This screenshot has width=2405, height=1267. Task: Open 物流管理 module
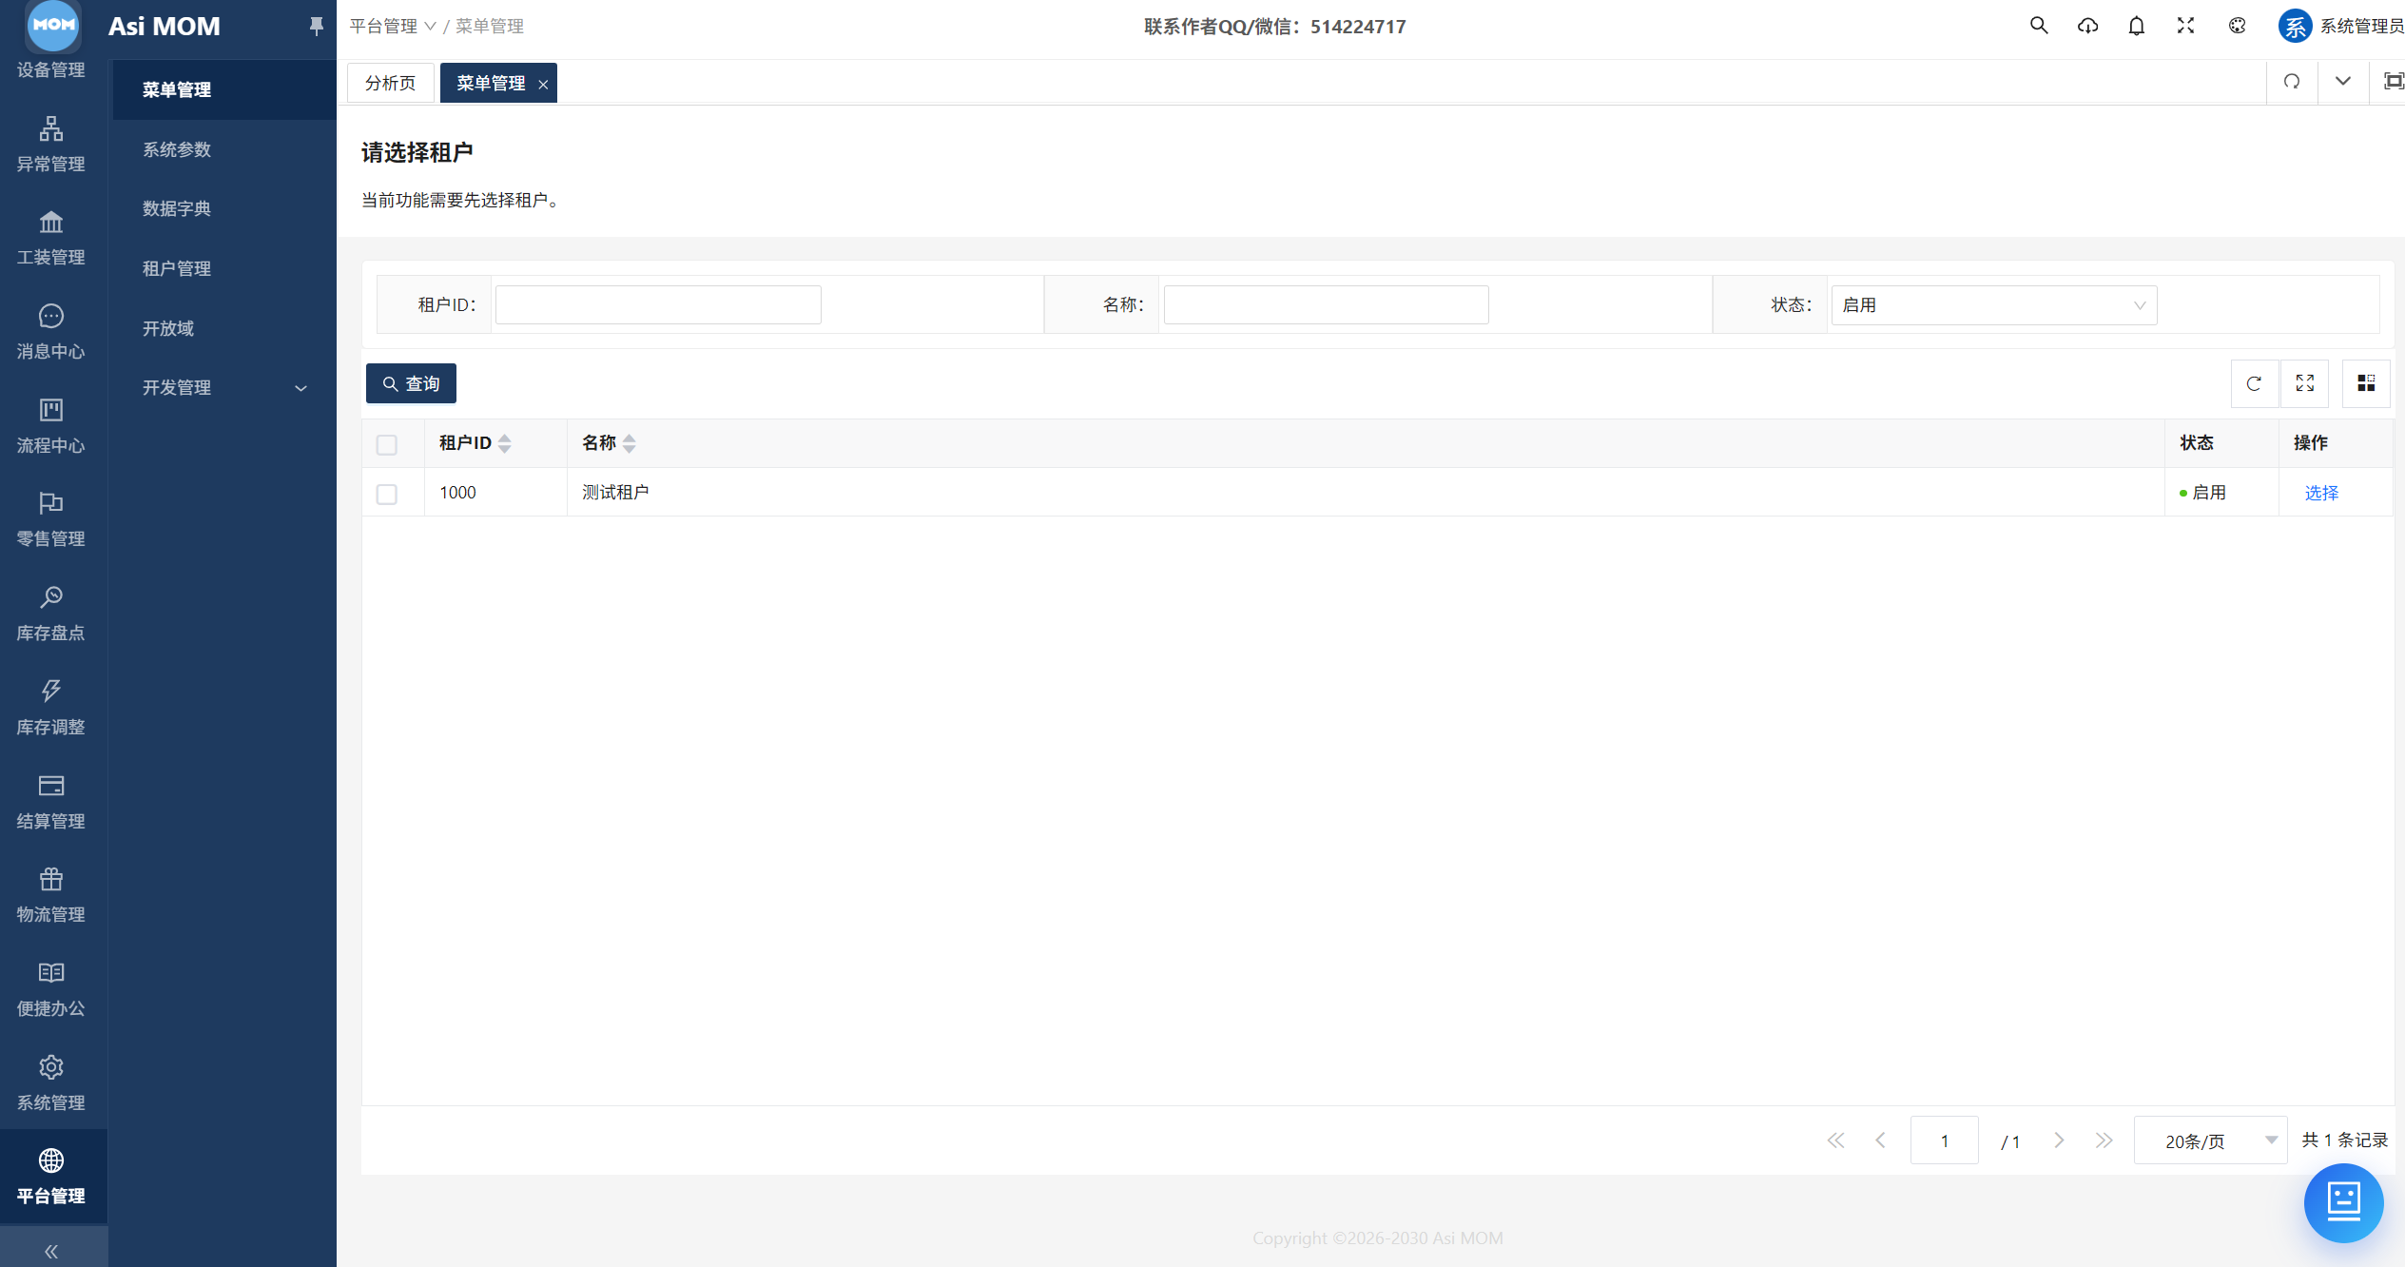pyautogui.click(x=51, y=896)
